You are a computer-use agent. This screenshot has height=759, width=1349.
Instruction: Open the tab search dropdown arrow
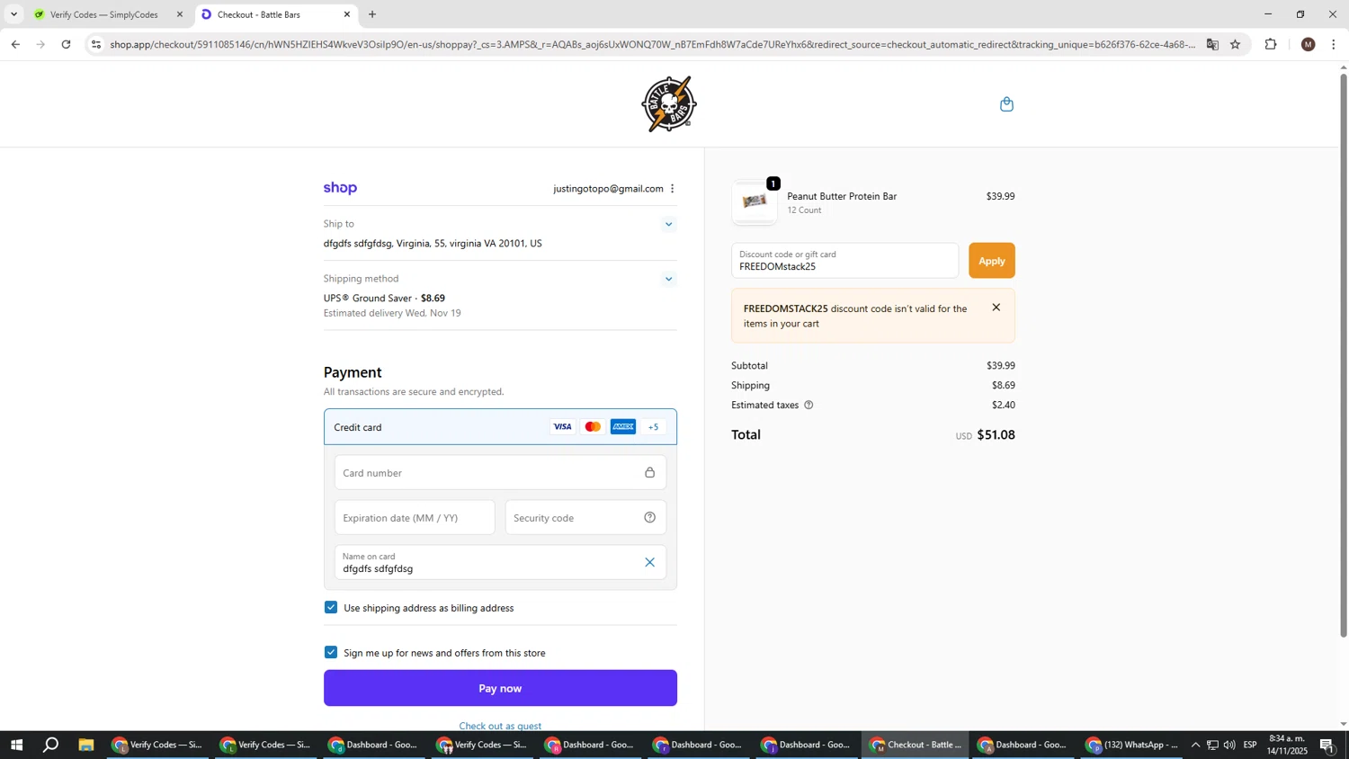(13, 14)
